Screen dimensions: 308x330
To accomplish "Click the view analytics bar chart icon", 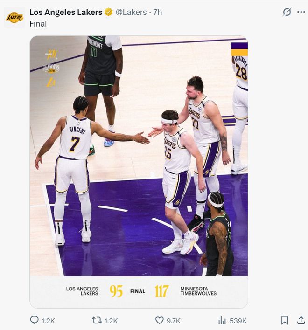I will (222, 320).
